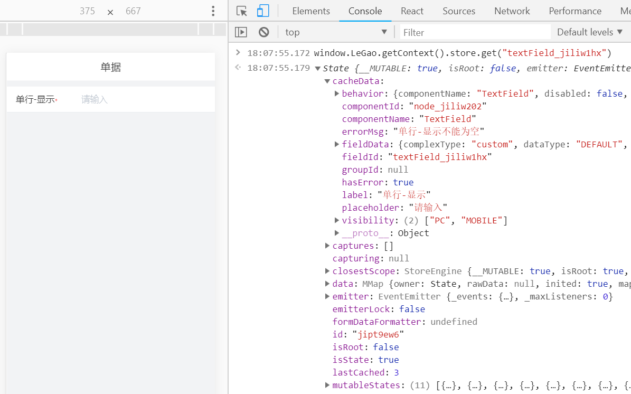The width and height of the screenshot is (631, 394).
Task: Expand the emitter EventEmitter entry
Action: pos(327,296)
